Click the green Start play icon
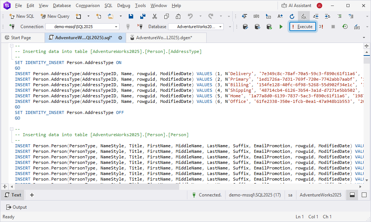Image resolution: width=371 pixels, height=222 pixels. click(281, 27)
